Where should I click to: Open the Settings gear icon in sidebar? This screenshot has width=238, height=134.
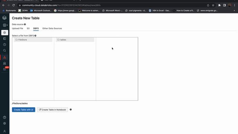4,123
